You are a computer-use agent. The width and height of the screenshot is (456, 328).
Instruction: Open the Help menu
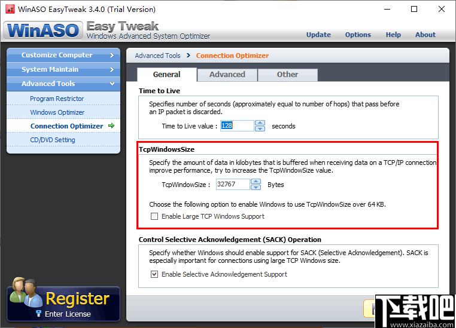(x=393, y=35)
